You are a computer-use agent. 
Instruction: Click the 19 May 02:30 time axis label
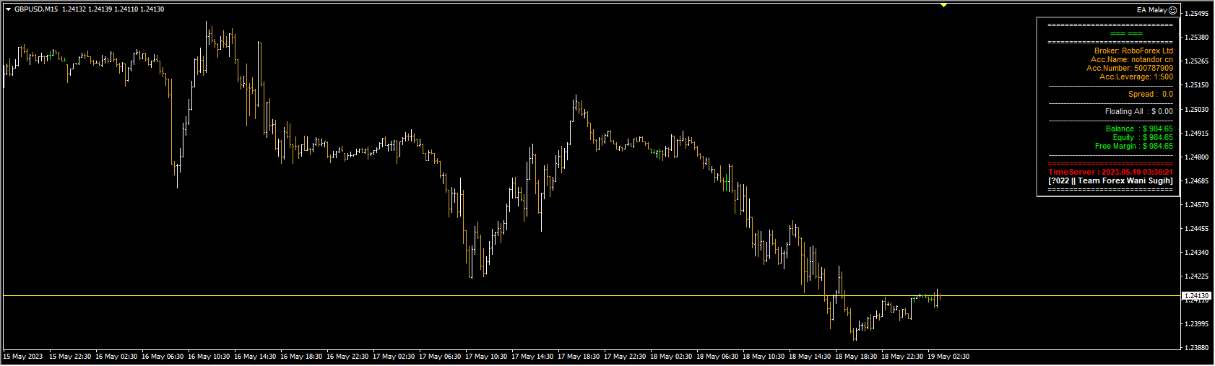[x=948, y=357]
